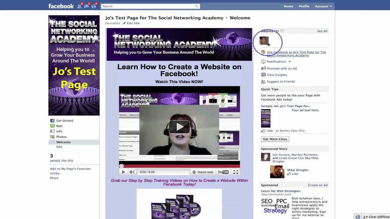Click the admins help question mark
The image size is (390, 219).
click(x=282, y=31)
